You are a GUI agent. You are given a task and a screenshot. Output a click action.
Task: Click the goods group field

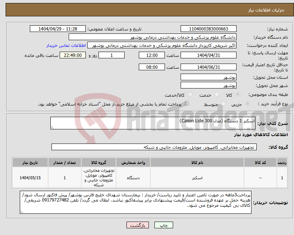154,147
